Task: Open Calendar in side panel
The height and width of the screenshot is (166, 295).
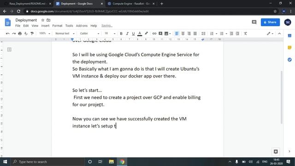Action: pos(289,36)
